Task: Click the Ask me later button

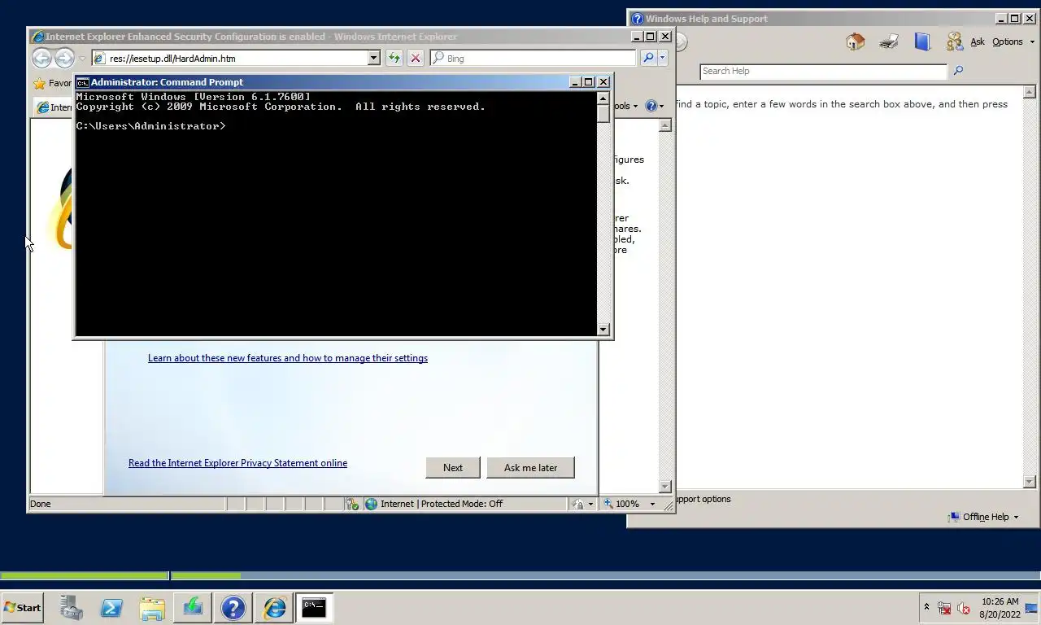Action: 531,467
